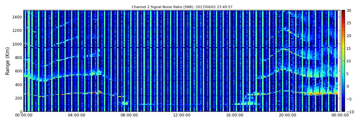Click the colorbar label 10
Viewport: 360px width, 127px height.
tap(349, 61)
